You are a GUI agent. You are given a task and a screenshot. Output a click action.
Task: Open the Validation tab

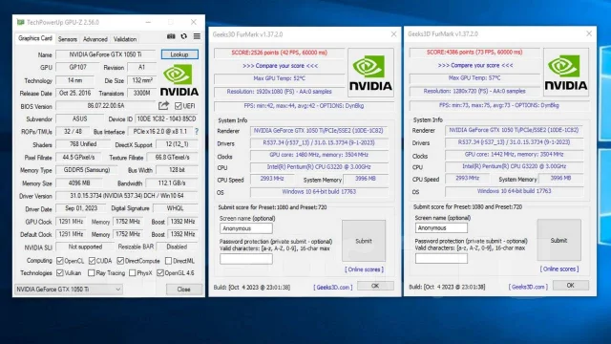pyautogui.click(x=125, y=39)
